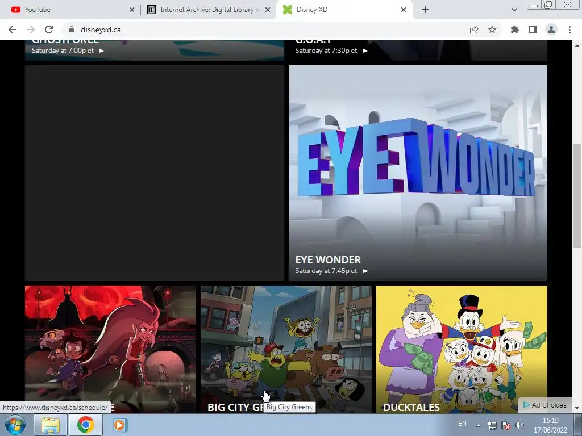Open the DuckTales show tile
The image size is (582, 436).
click(462, 349)
